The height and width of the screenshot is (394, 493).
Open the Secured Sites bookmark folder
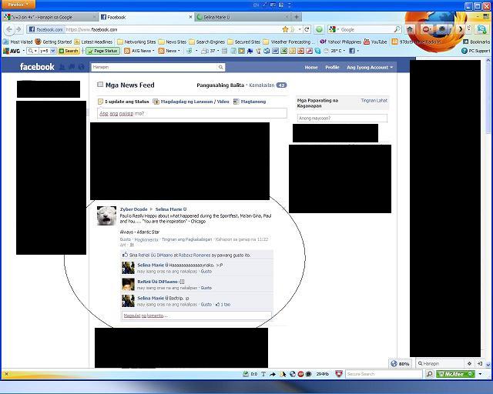click(x=244, y=42)
